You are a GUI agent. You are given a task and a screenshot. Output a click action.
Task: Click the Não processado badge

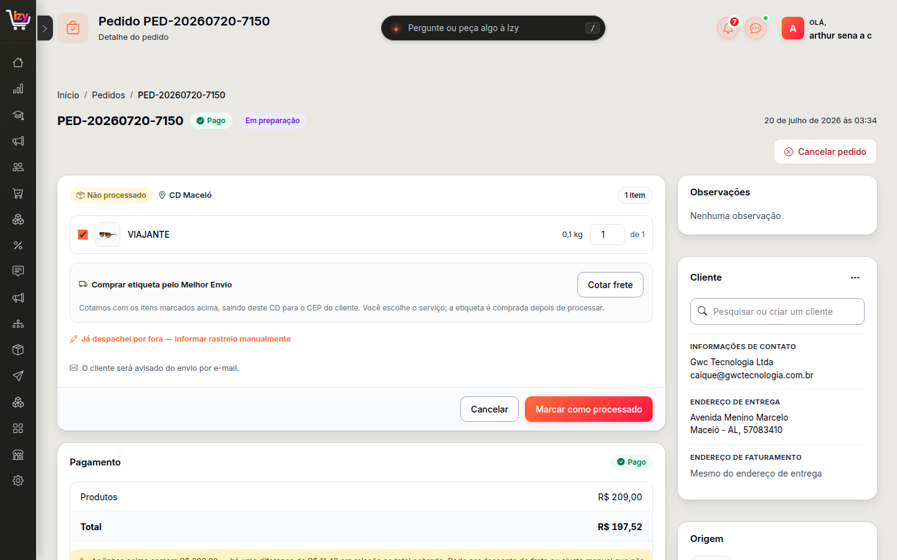(x=112, y=195)
